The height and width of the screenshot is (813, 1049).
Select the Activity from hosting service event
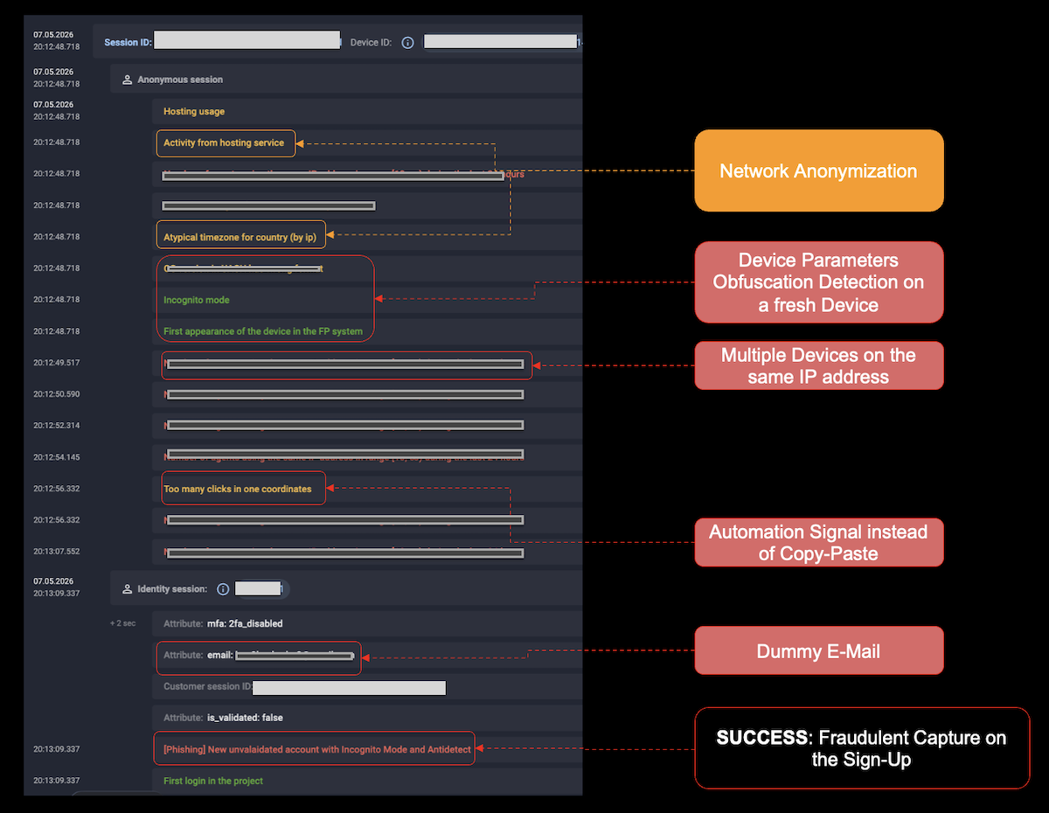tap(224, 142)
